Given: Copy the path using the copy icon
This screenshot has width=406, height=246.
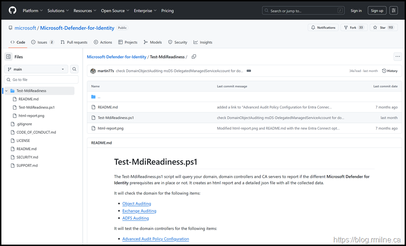Looking at the screenshot, I should click(x=194, y=57).
